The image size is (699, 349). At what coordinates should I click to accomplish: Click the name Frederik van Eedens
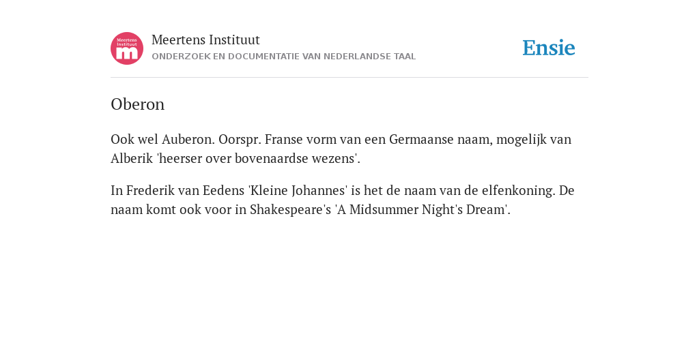[185, 191]
